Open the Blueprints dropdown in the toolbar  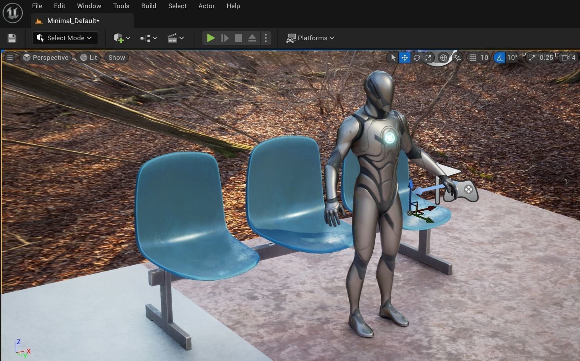149,38
